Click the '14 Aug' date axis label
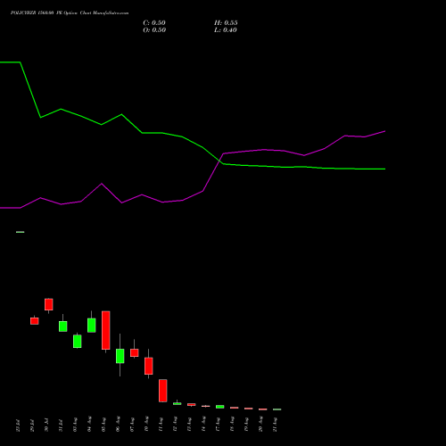 (x=204, y=425)
